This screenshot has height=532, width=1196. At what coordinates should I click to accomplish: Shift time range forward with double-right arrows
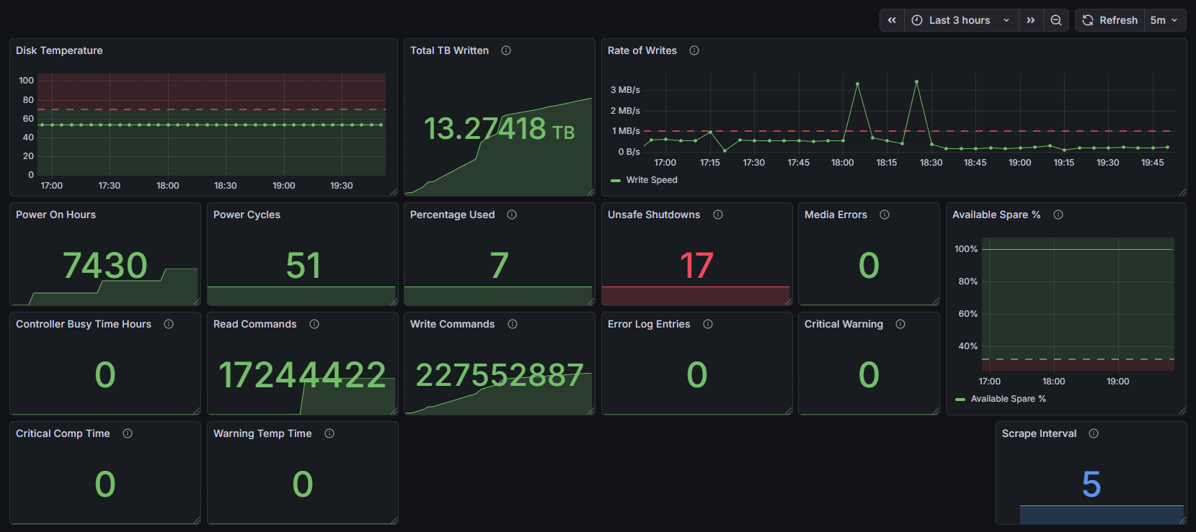[1031, 20]
